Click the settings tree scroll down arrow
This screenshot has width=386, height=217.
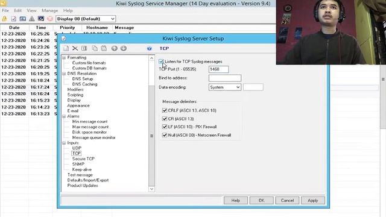(x=151, y=189)
